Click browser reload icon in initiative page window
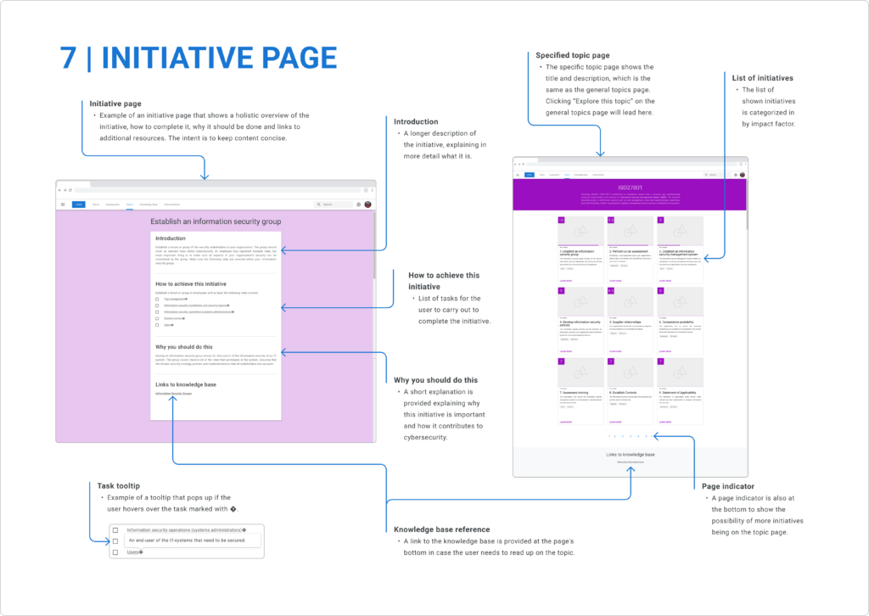 (70, 190)
